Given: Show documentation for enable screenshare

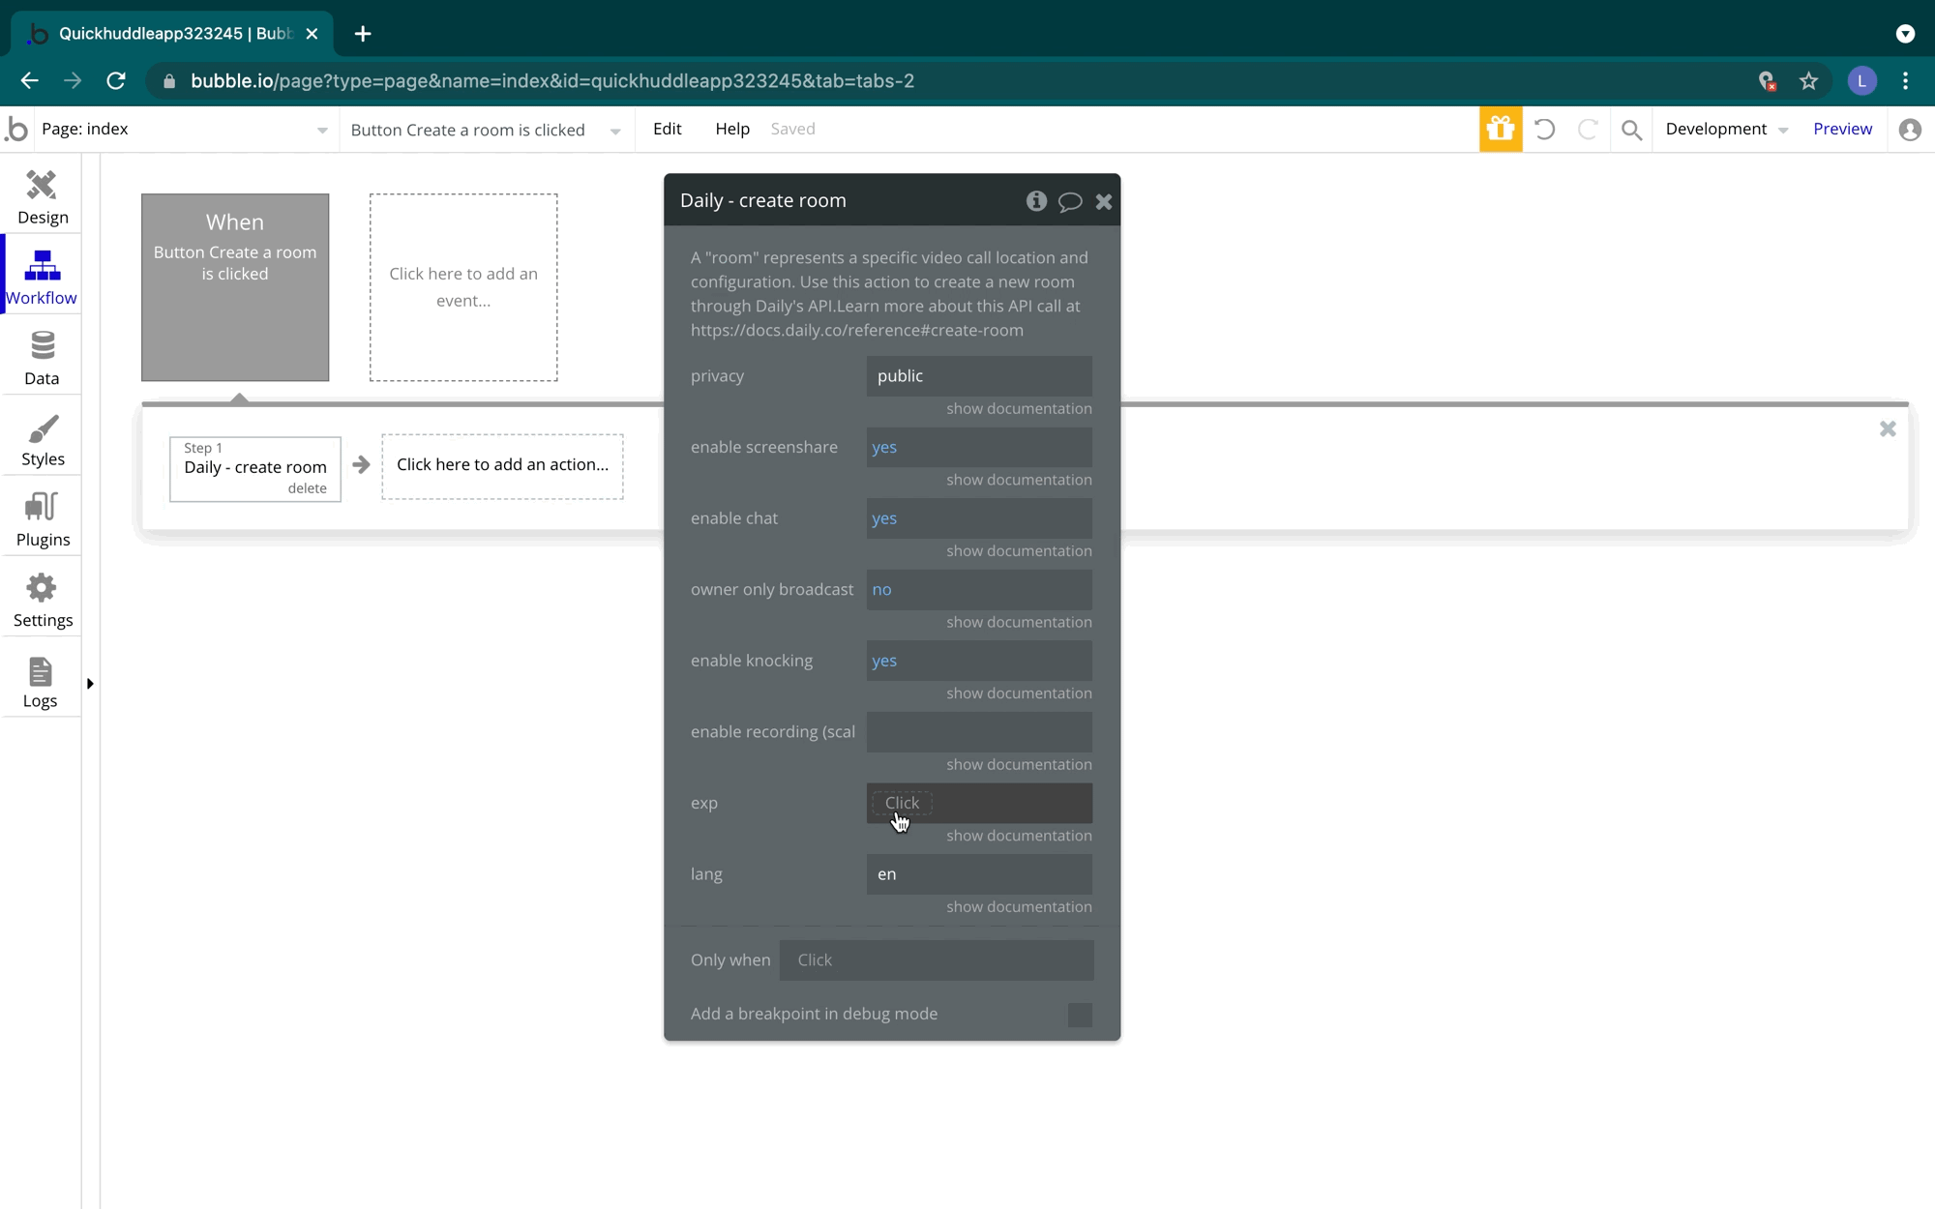Looking at the screenshot, I should pyautogui.click(x=1019, y=480).
